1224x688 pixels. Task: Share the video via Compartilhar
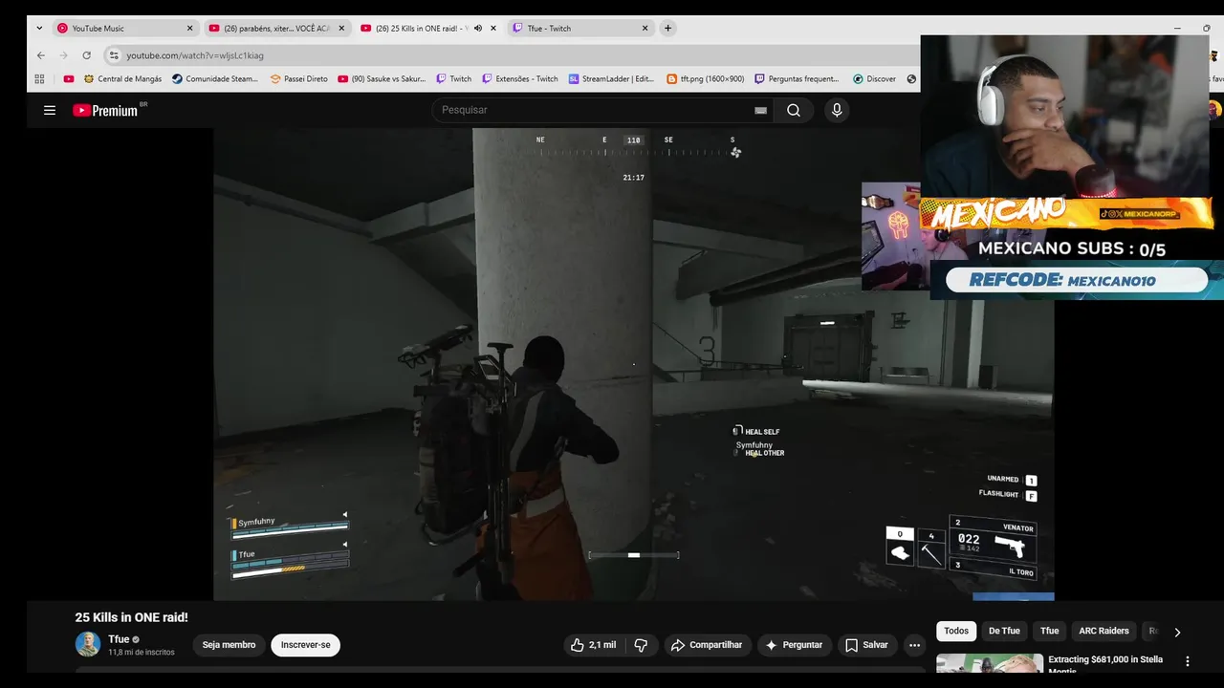click(707, 645)
